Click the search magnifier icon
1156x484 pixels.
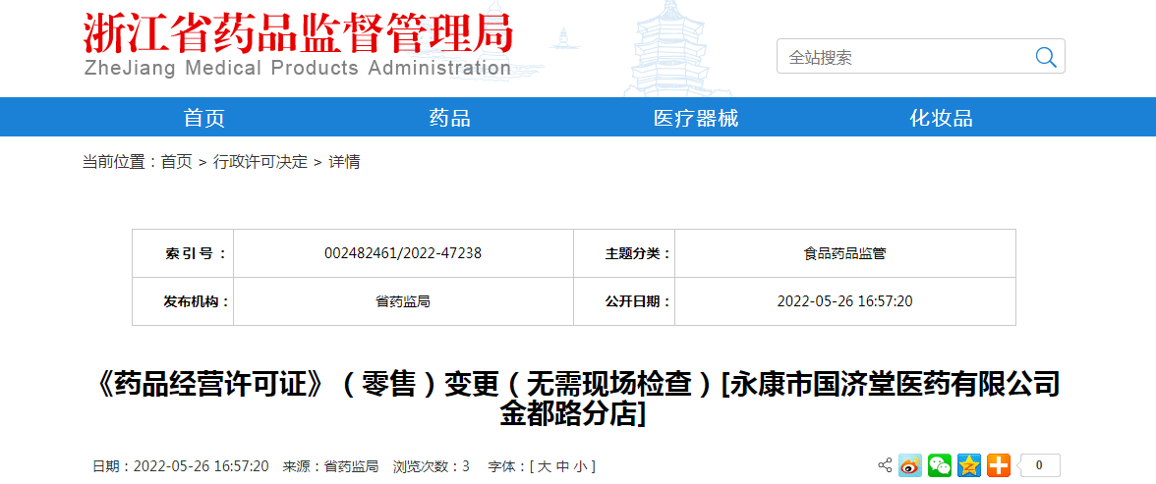coord(1046,57)
